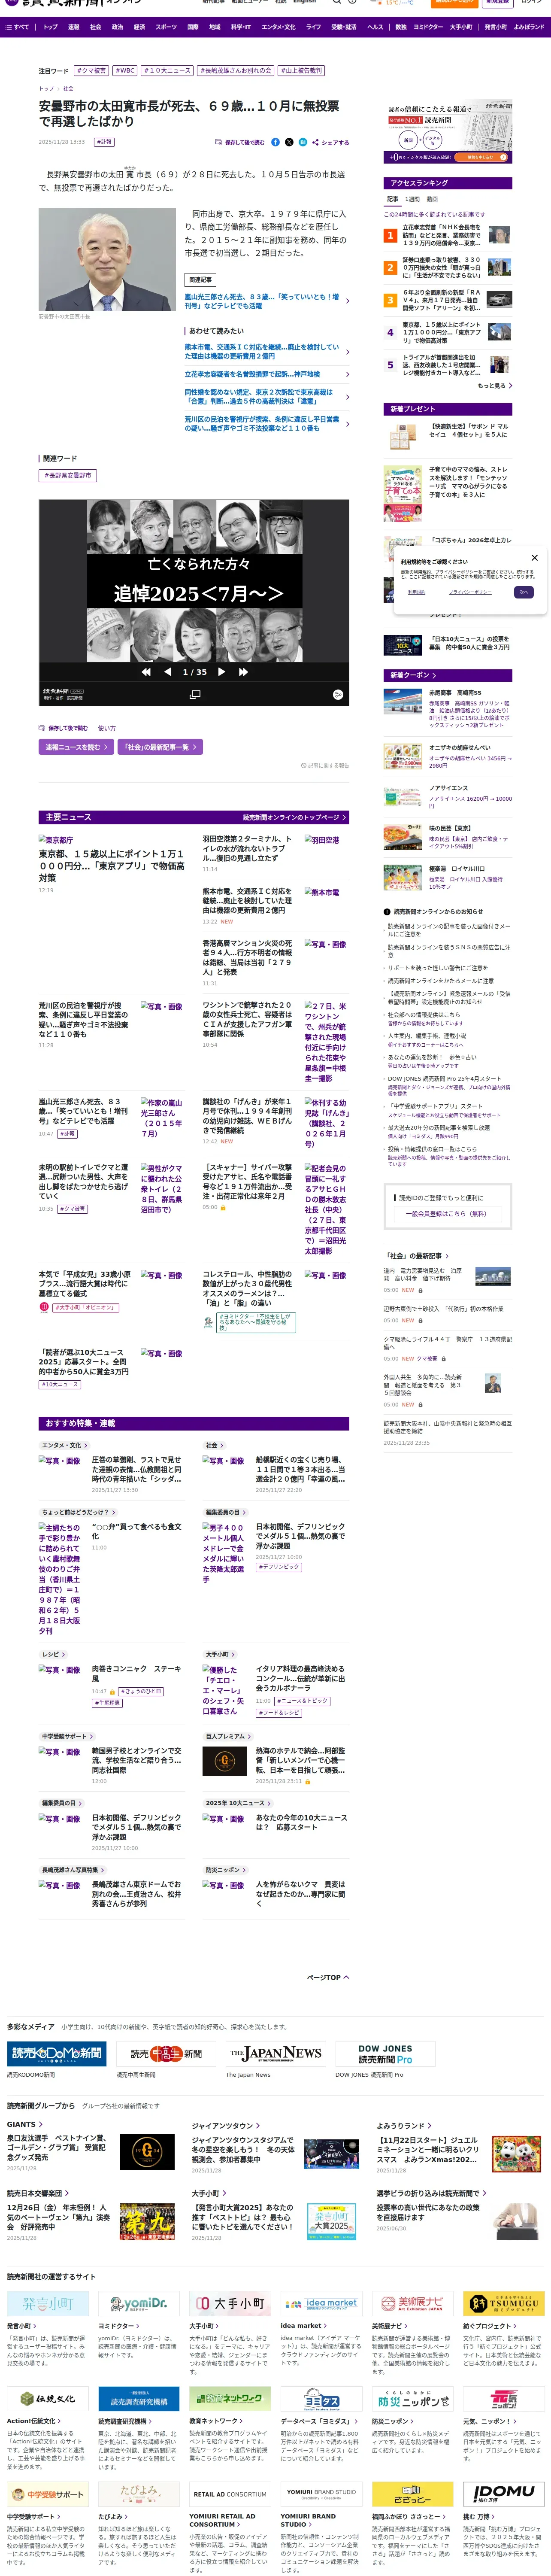Select 科学・IT in top navigation
The width and height of the screenshot is (551, 2576).
[241, 27]
